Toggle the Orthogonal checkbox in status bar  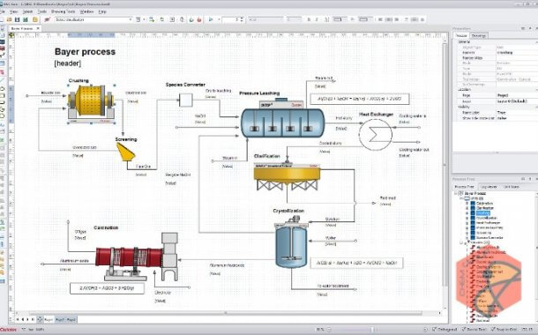tap(434, 329)
